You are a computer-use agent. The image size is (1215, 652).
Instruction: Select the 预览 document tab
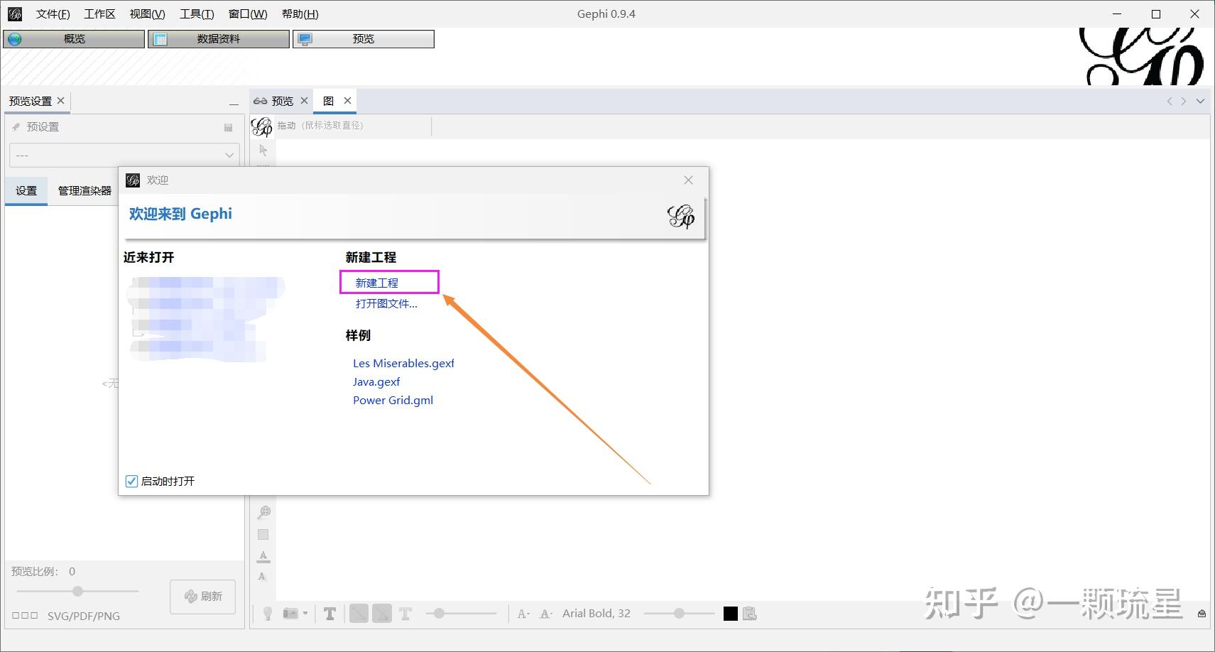(x=282, y=101)
